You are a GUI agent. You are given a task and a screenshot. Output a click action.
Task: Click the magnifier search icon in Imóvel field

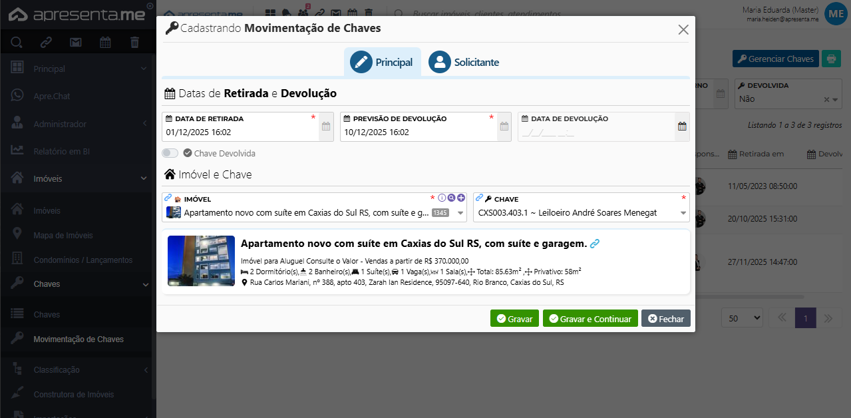tap(451, 198)
